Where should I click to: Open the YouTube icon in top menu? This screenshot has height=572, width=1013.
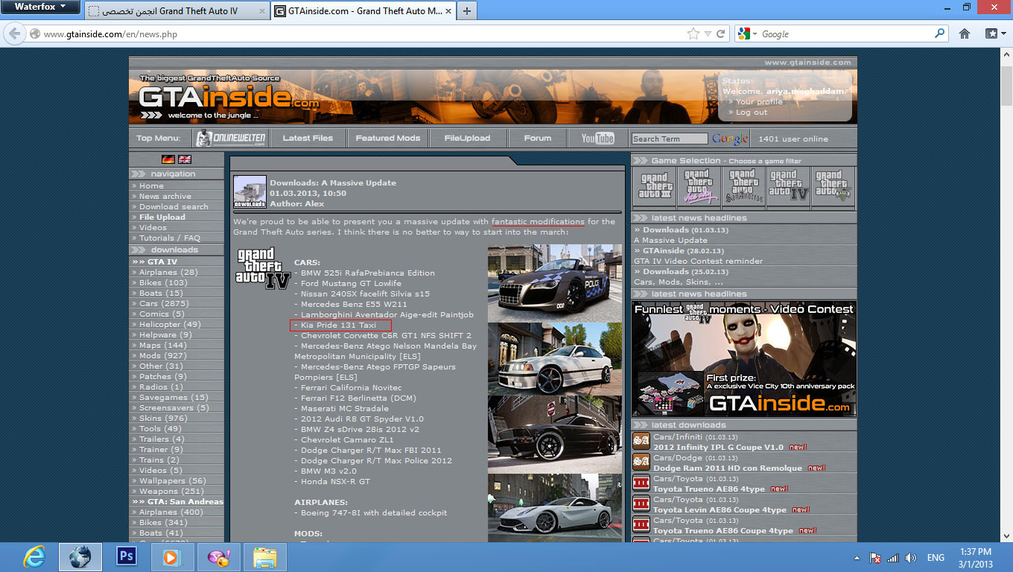[597, 139]
